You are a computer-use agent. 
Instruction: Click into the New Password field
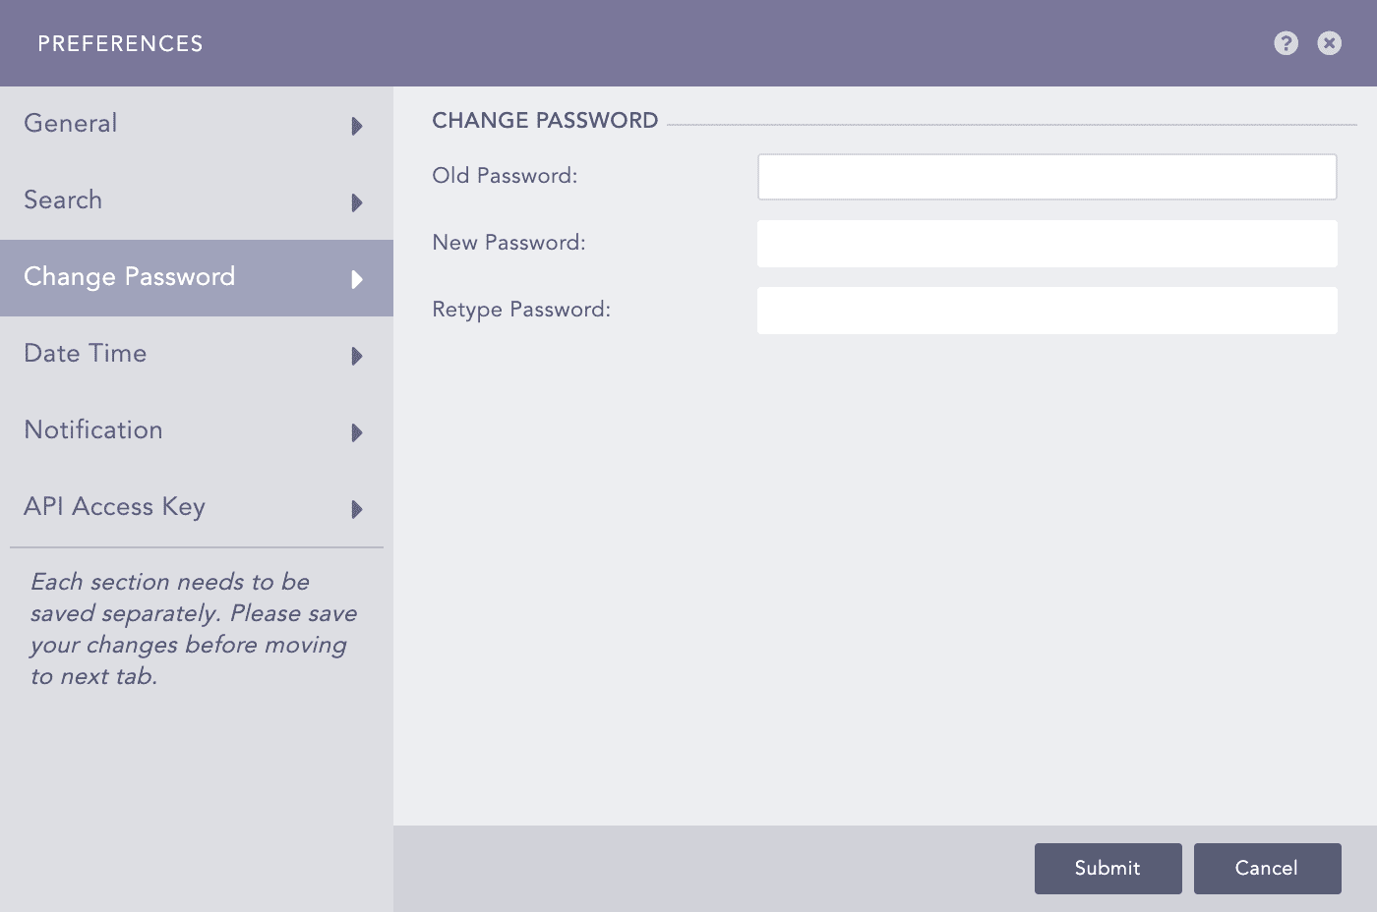[1047, 244]
